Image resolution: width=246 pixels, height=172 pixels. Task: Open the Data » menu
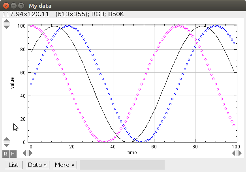pos(38,165)
